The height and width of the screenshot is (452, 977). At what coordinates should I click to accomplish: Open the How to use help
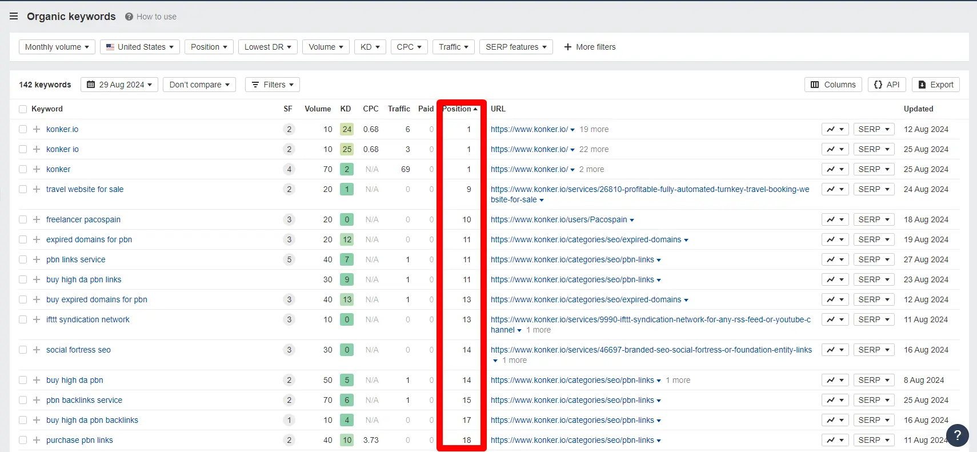pyautogui.click(x=151, y=17)
